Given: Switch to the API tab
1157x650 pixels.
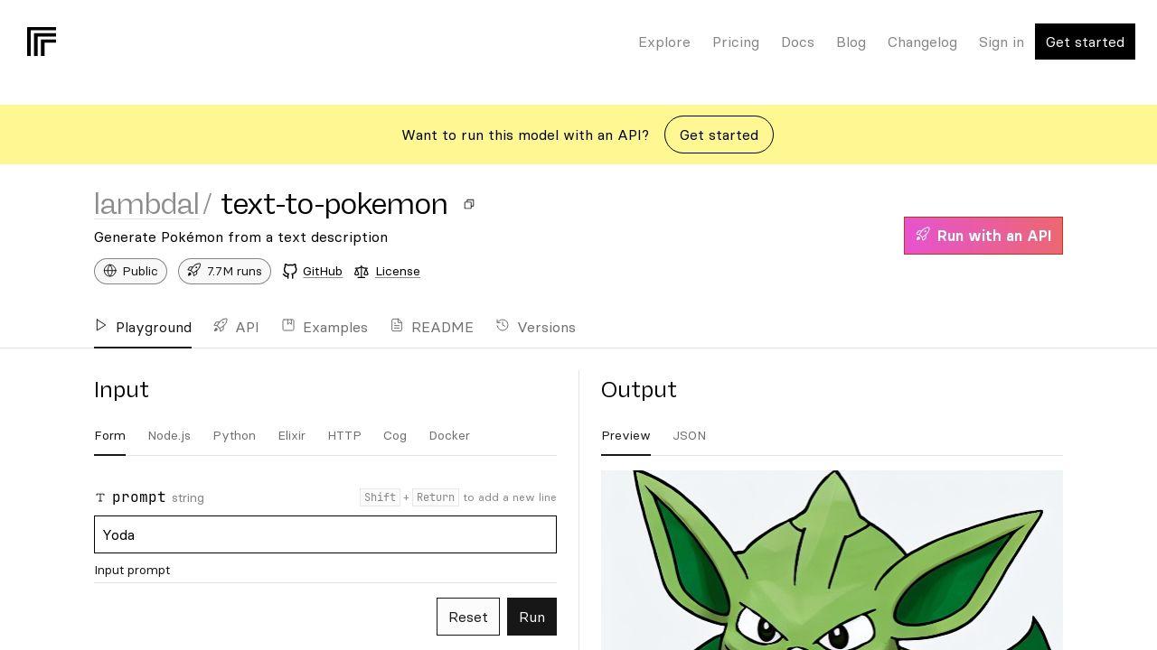Looking at the screenshot, I should (236, 327).
